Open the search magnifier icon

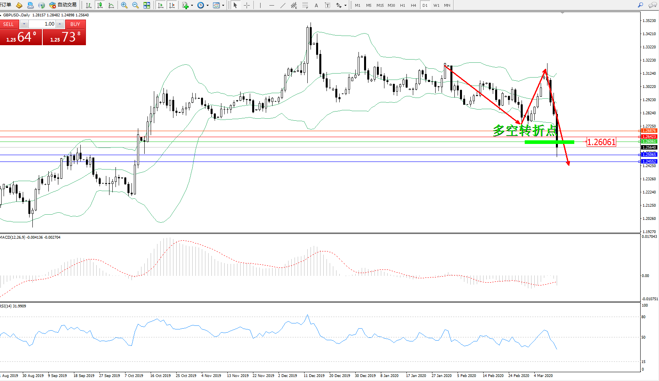[x=640, y=5]
